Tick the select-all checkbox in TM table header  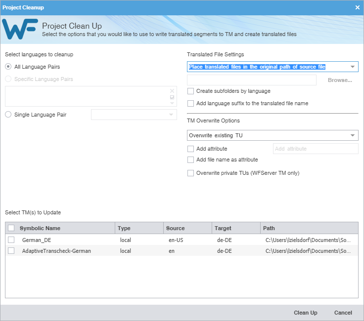[x=11, y=228]
